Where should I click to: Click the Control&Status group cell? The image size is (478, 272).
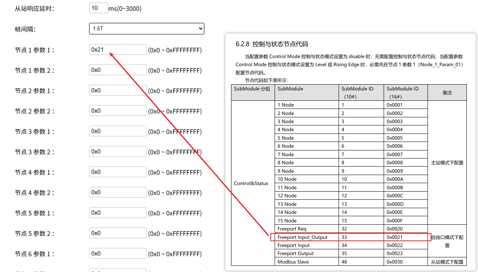coord(251,184)
